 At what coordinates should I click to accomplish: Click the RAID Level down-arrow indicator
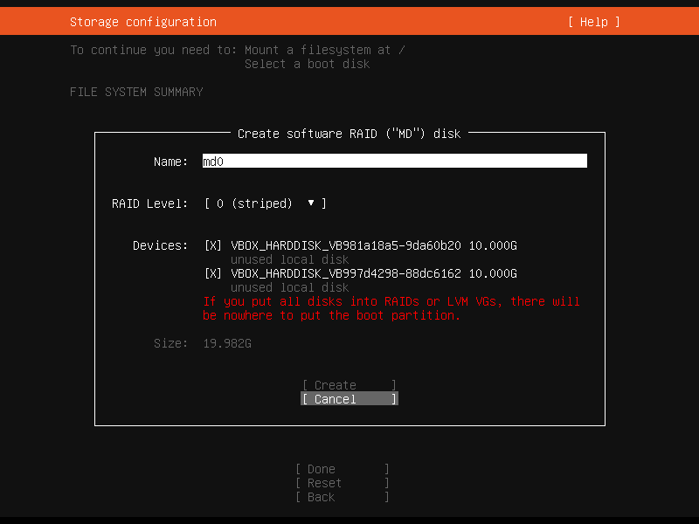(311, 203)
